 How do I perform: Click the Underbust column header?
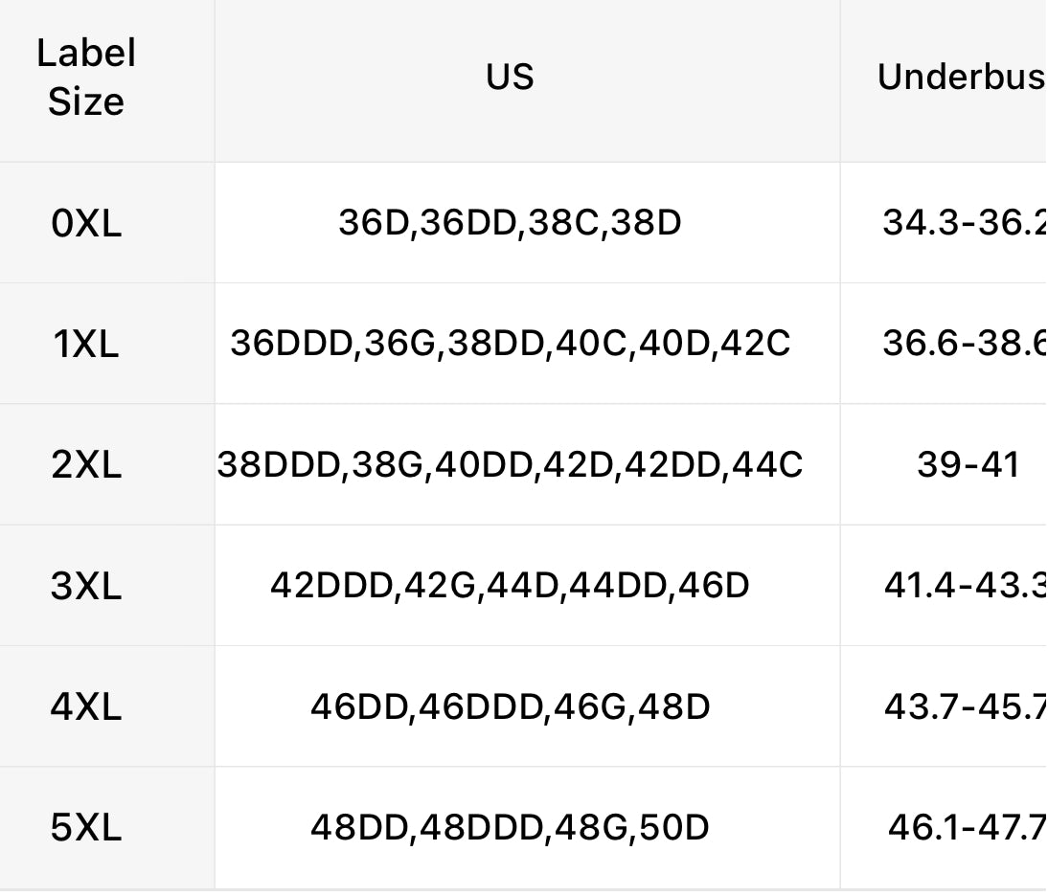[x=960, y=78]
